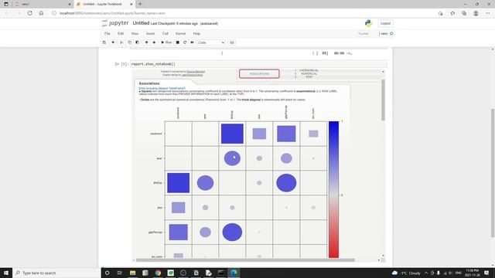
Task: Open the notification center icon
Action: click(x=486, y=273)
